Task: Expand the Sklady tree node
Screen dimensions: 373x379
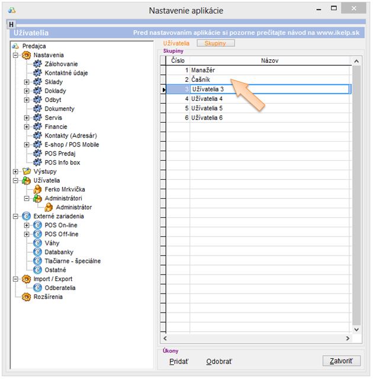Action: (27, 82)
